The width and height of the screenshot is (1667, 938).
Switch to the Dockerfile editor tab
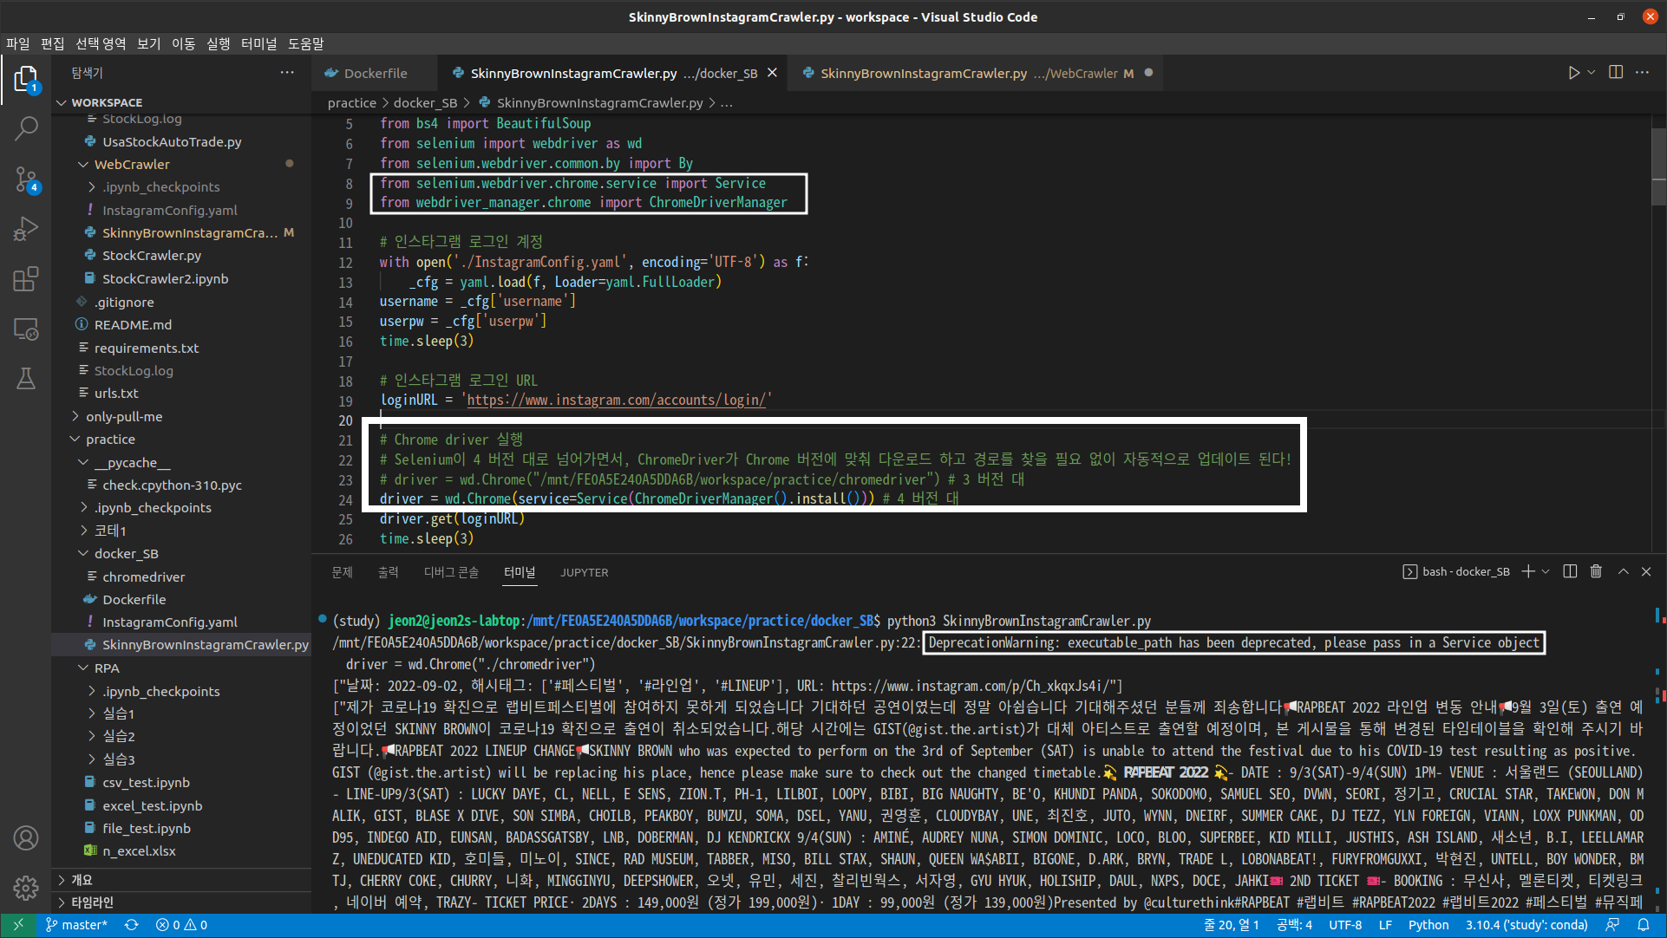pyautogui.click(x=375, y=73)
